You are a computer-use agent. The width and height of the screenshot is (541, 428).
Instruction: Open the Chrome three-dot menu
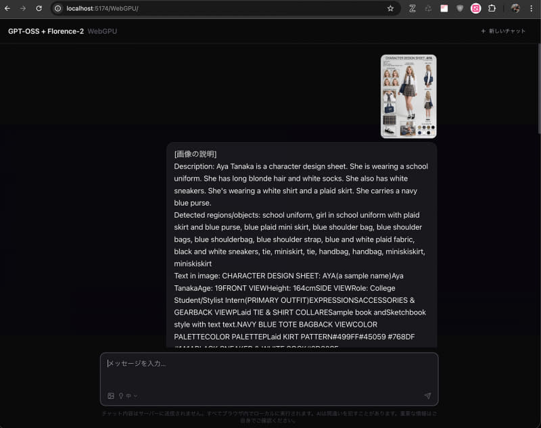click(x=530, y=8)
